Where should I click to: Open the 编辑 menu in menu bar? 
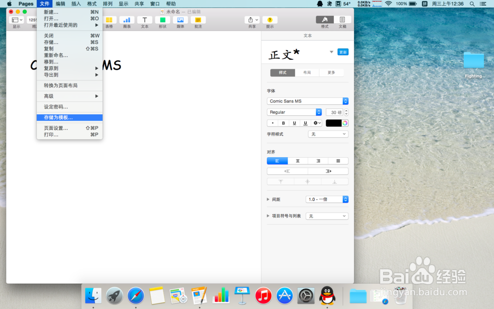[60, 4]
